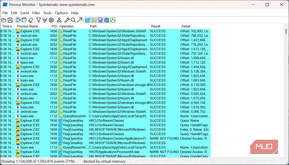Image resolution: width=289 pixels, height=165 pixels.
Task: Open the Edit menu
Action: [x=14, y=13]
